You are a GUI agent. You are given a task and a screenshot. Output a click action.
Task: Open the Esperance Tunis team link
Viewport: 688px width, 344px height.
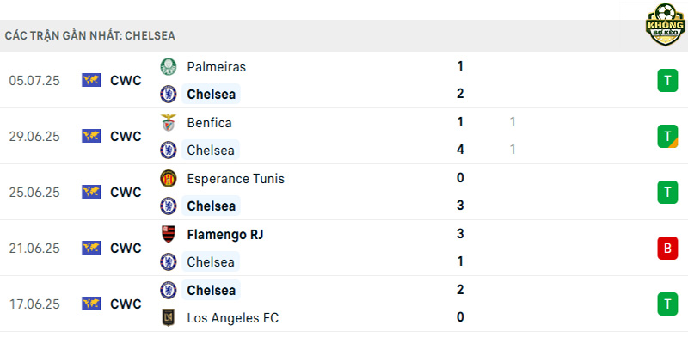pos(236,179)
